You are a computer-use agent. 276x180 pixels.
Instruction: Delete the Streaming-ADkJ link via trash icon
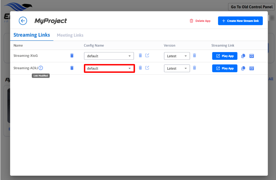click(72, 68)
